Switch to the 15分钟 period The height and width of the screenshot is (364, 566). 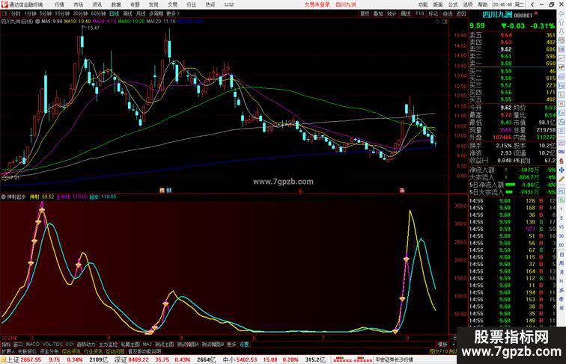click(62, 13)
